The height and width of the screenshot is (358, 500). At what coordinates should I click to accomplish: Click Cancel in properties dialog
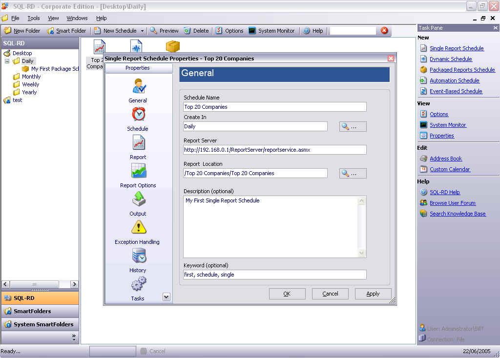[x=330, y=294]
